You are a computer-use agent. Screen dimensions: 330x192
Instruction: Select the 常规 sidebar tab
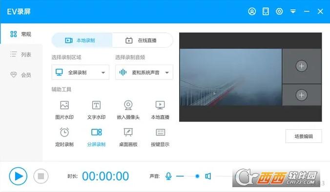[21, 34]
